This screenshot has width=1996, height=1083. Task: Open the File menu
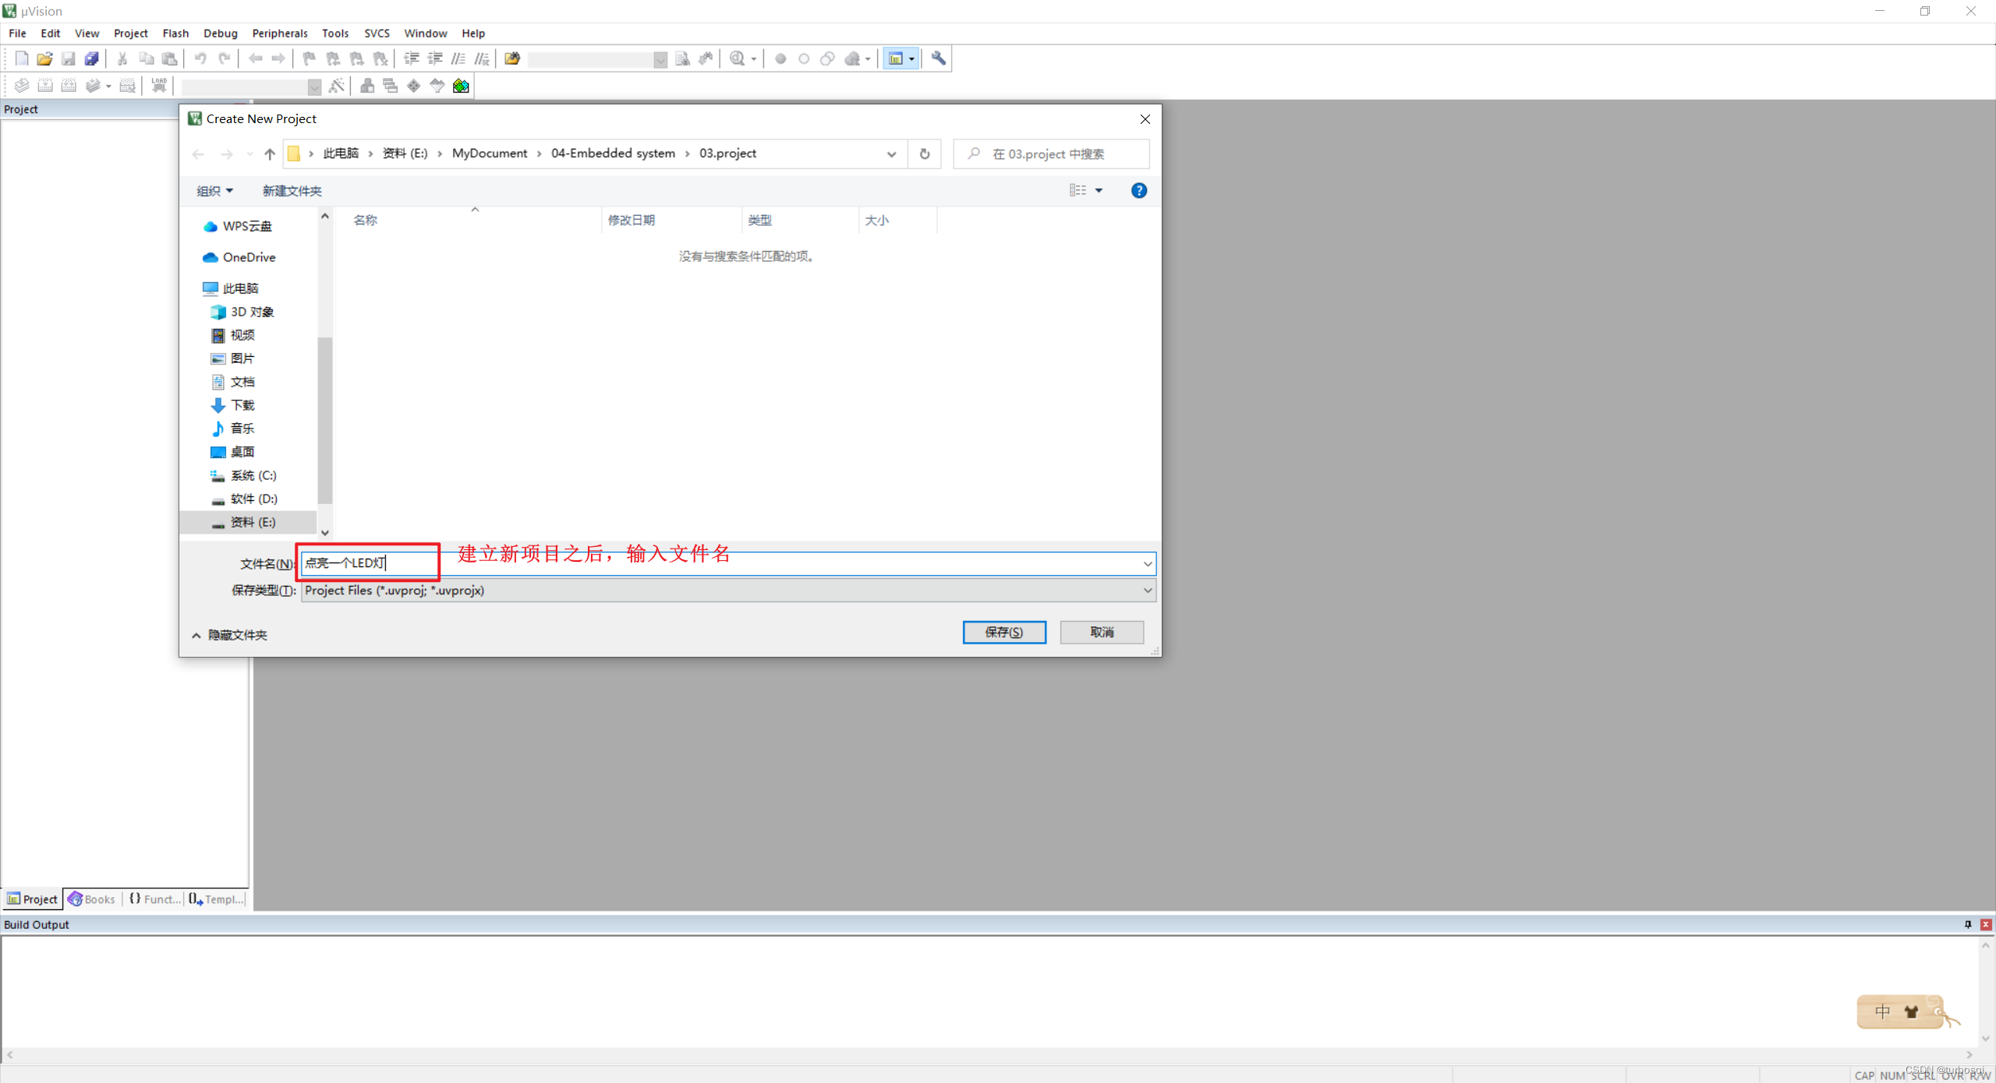coord(17,34)
